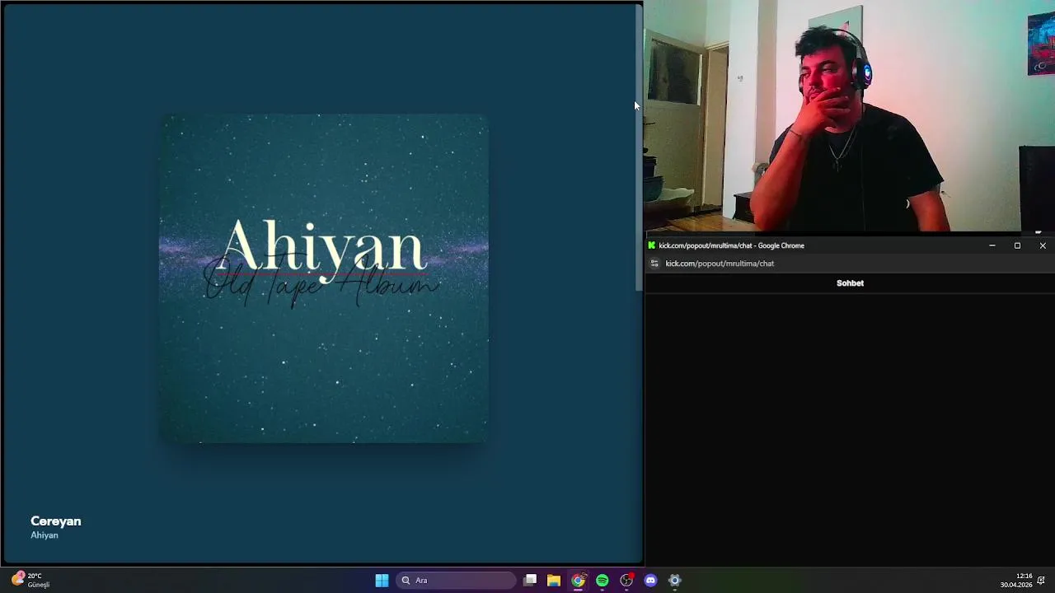This screenshot has height=593, width=1055.
Task: Close the Kick chat Chrome window
Action: (x=1043, y=245)
